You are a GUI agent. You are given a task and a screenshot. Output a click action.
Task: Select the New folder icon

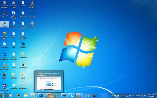[14, 76]
